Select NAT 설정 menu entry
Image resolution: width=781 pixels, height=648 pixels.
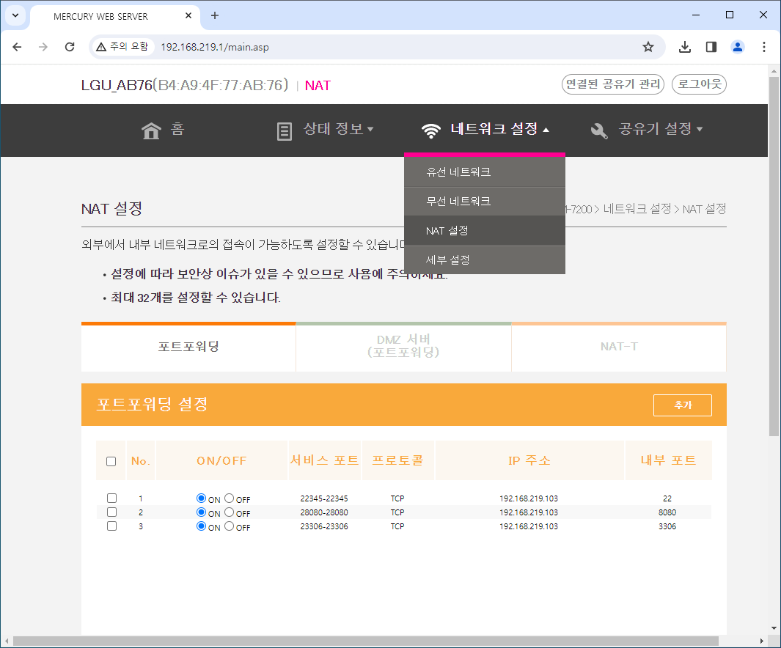(x=485, y=231)
